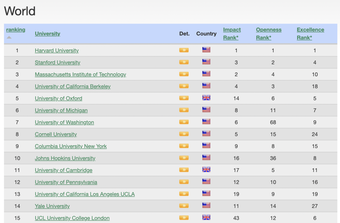Open UCL University College London link
This screenshot has width=340, height=223.
[x=72, y=218]
